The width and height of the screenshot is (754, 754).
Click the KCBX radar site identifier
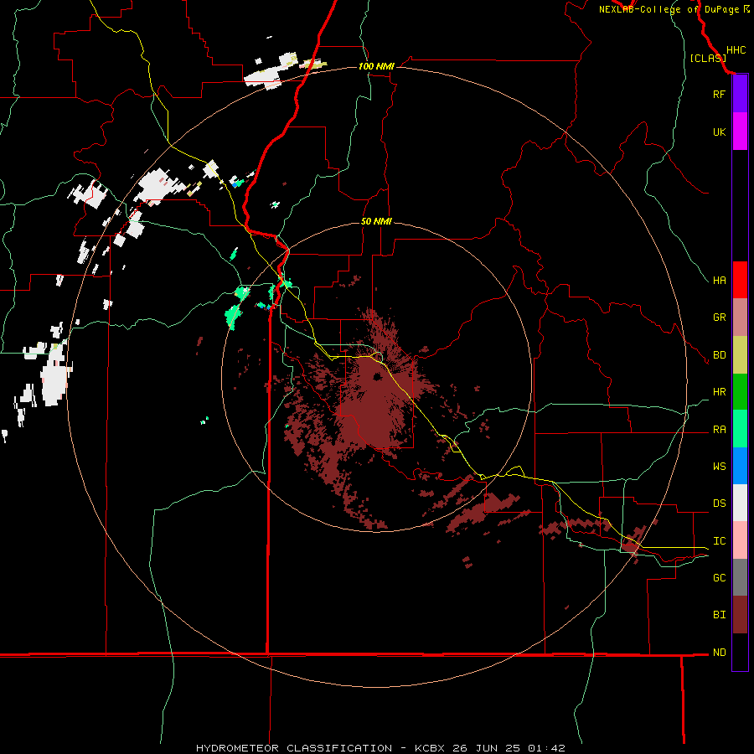[x=430, y=748]
